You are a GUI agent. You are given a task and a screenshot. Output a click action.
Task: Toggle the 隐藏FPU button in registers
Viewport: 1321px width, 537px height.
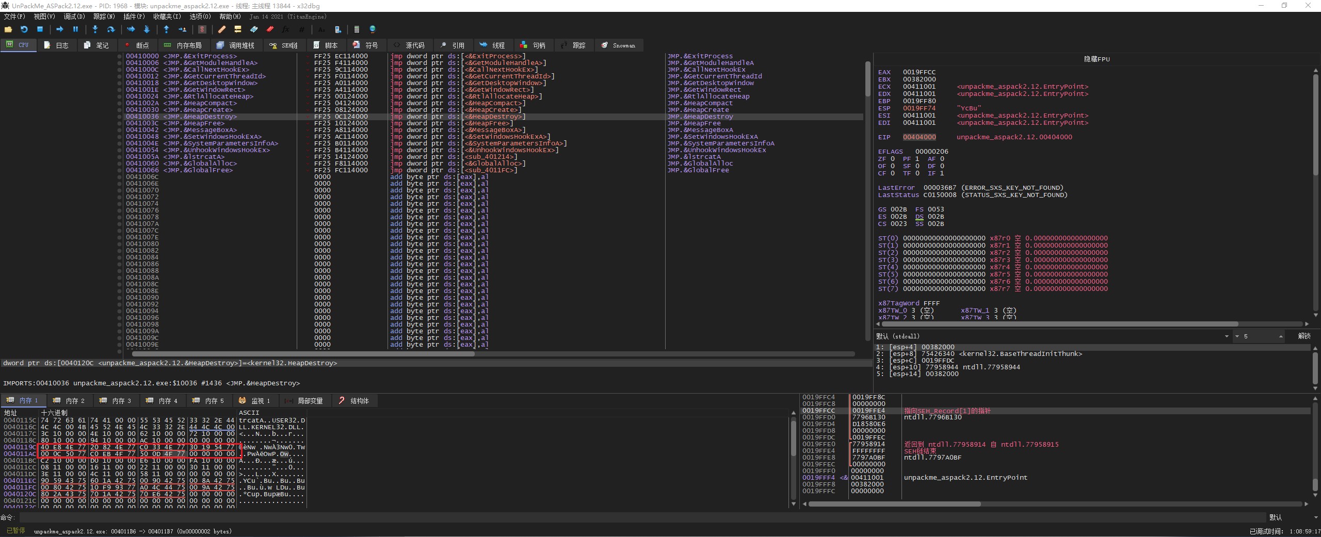(x=1097, y=59)
